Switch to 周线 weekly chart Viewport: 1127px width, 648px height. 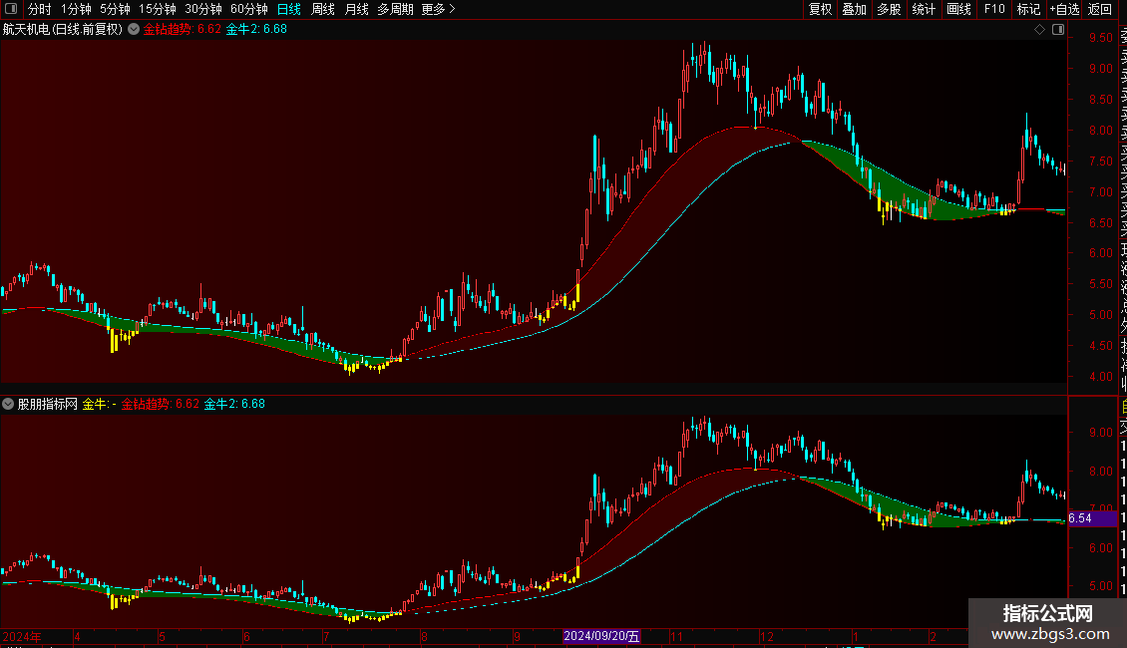click(x=323, y=9)
